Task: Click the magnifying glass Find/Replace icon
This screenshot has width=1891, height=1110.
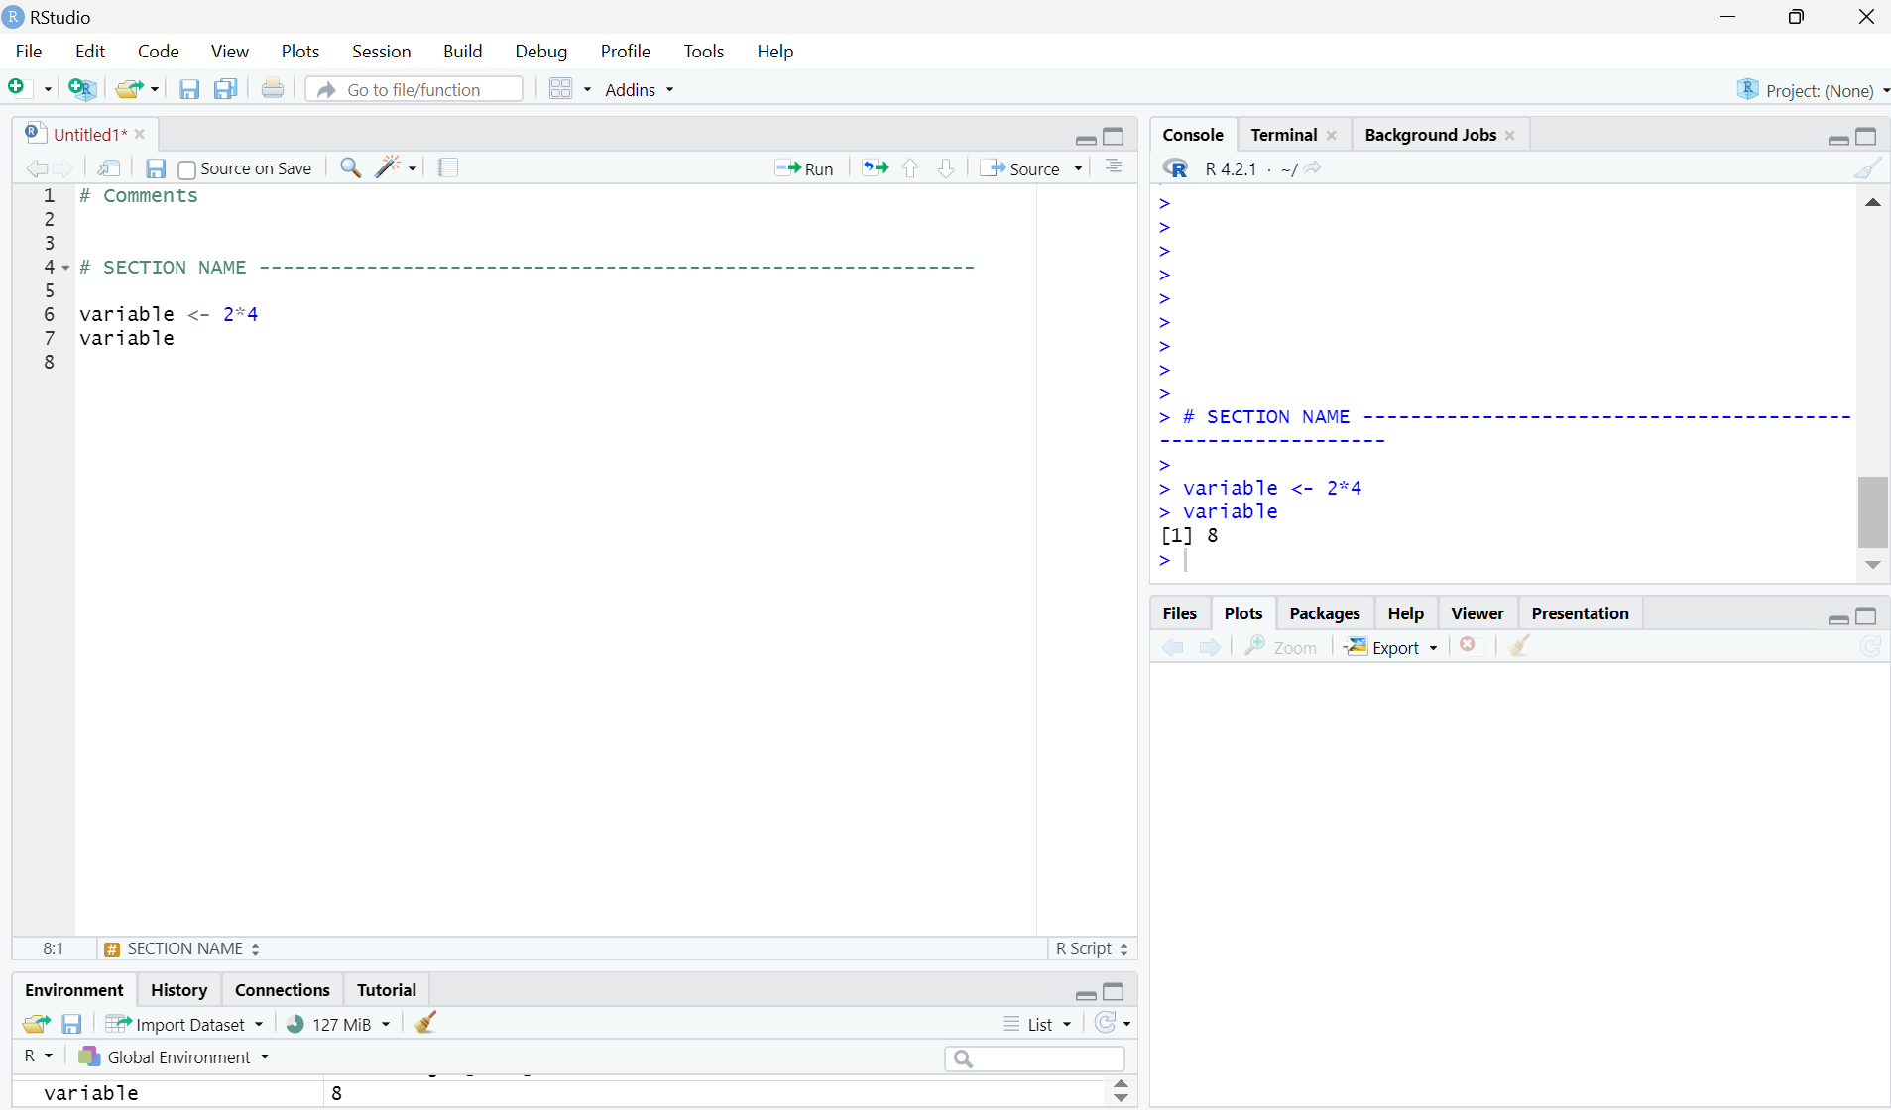Action: pos(350,167)
